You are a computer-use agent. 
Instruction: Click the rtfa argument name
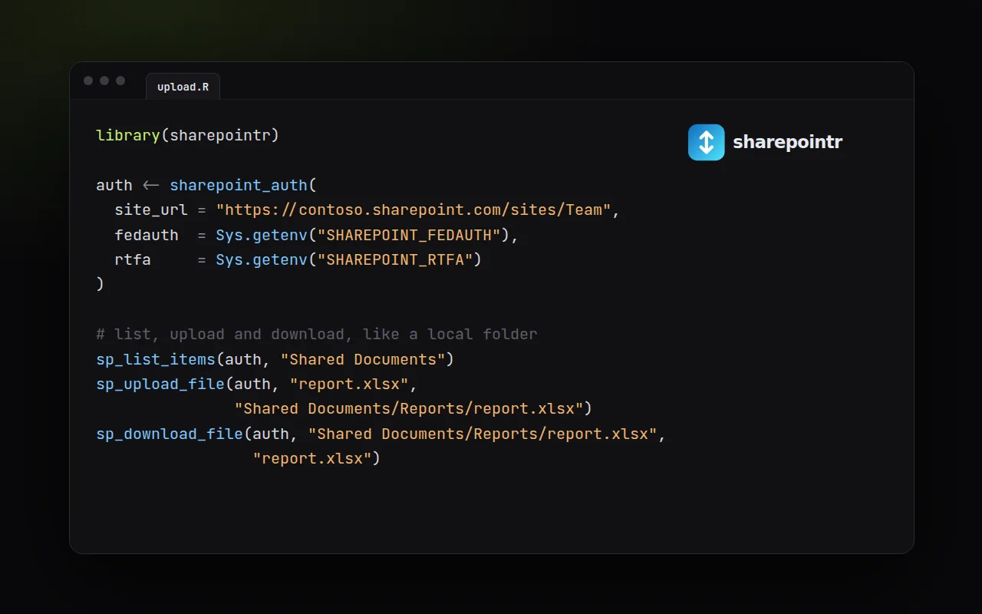[133, 259]
